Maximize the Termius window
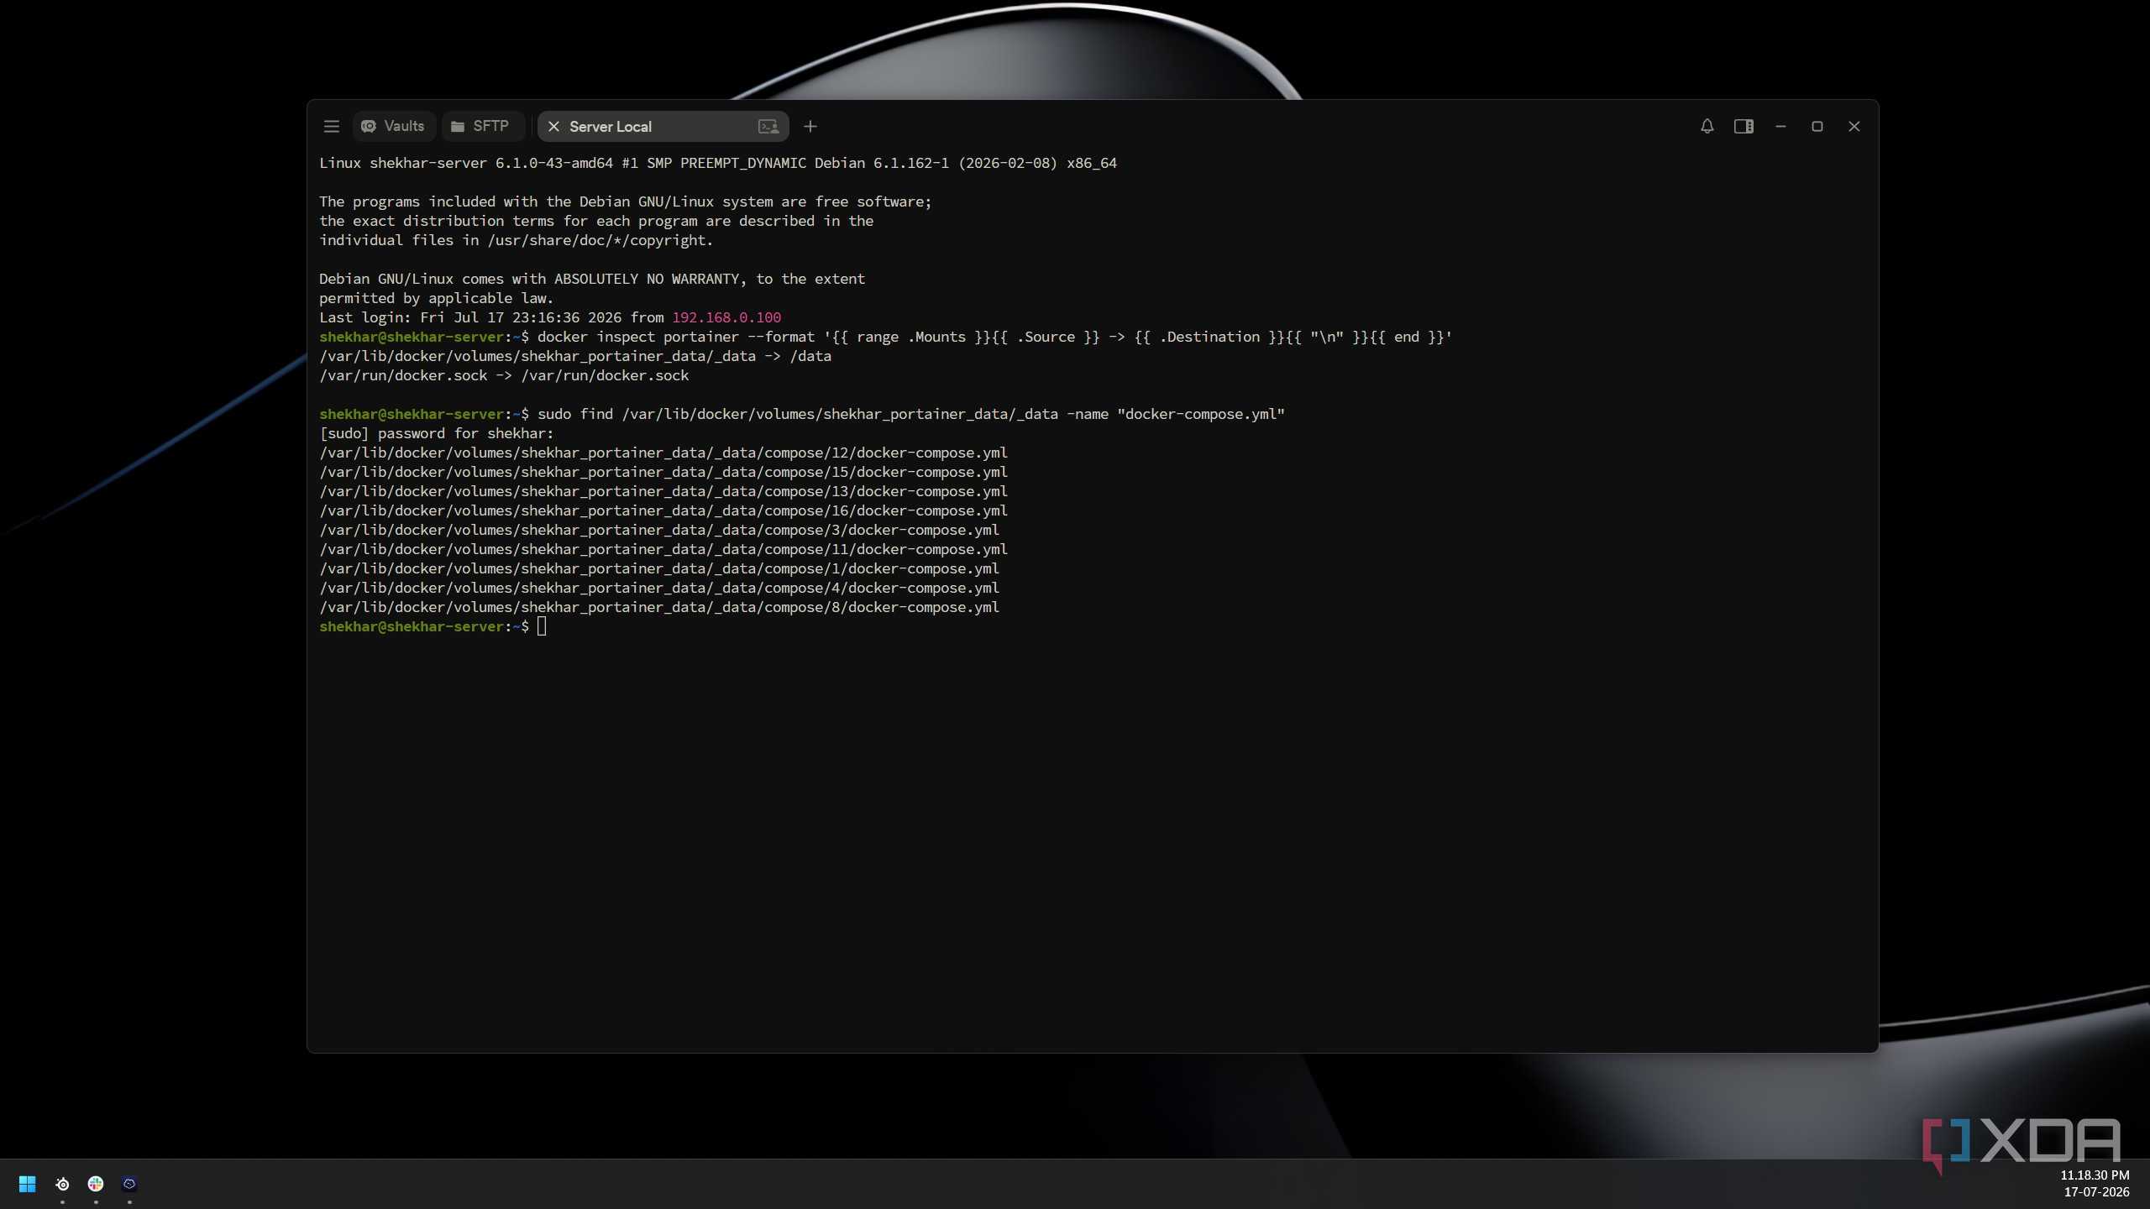Viewport: 2150px width, 1209px height. tap(1817, 126)
